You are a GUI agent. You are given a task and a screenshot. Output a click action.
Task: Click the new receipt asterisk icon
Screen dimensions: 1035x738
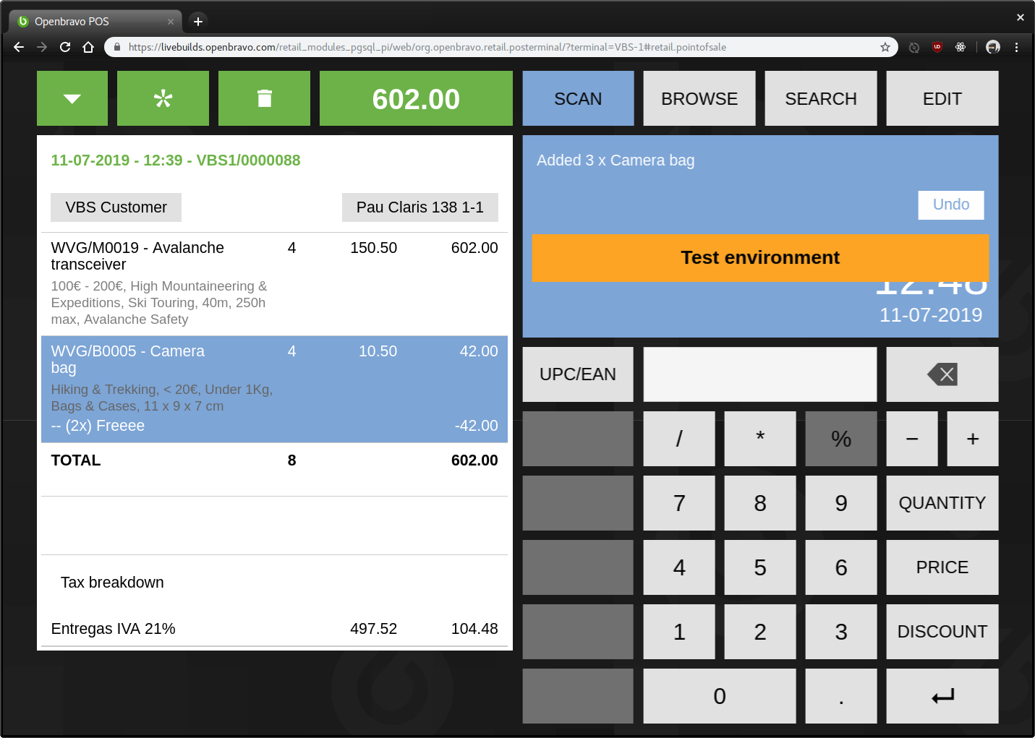(163, 98)
